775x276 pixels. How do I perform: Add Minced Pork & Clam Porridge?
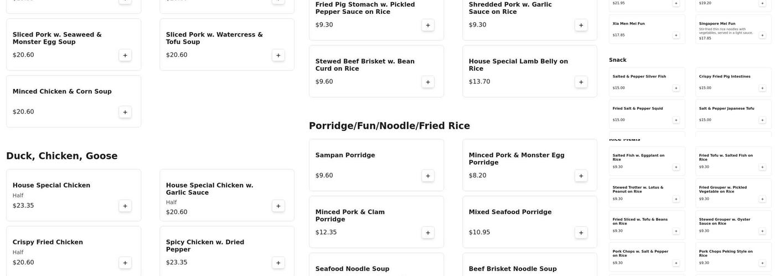(x=428, y=233)
